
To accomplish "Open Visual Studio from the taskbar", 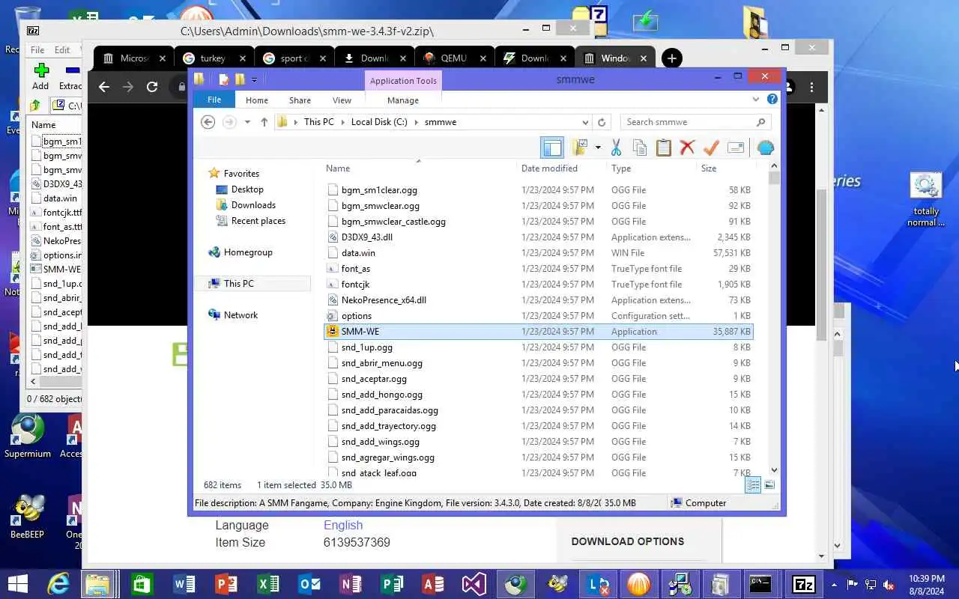I will pyautogui.click(x=474, y=584).
